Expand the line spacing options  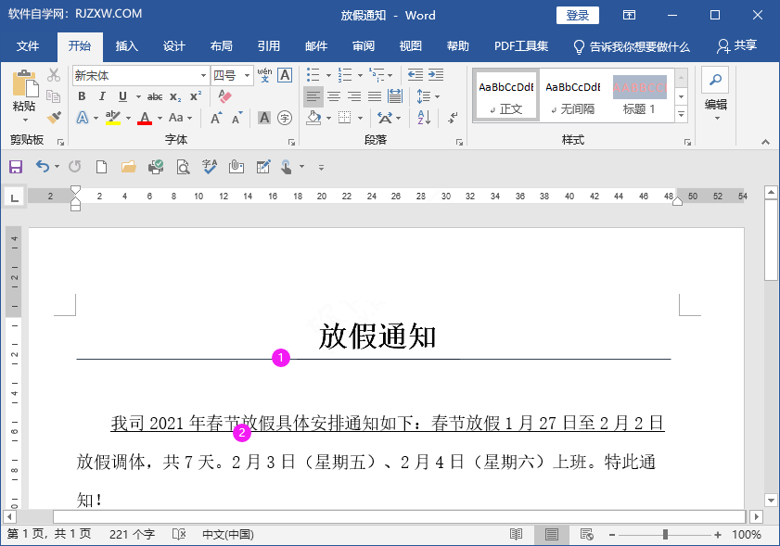point(437,96)
